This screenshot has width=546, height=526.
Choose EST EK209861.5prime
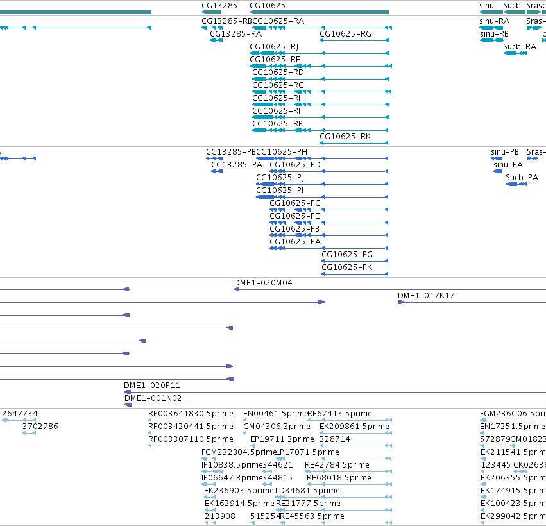point(354,427)
